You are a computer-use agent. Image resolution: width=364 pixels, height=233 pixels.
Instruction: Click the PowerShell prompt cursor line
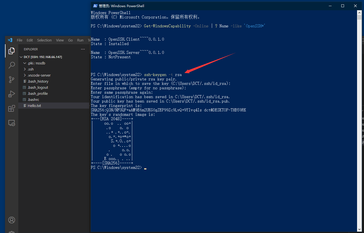pyautogui.click(x=119, y=167)
